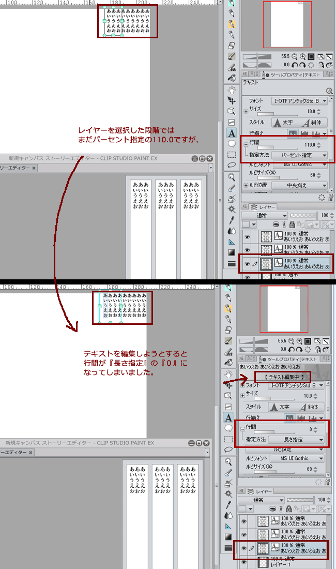
Task: Select the Eyedropper tool in the lower screenshot
Action: tap(228, 505)
